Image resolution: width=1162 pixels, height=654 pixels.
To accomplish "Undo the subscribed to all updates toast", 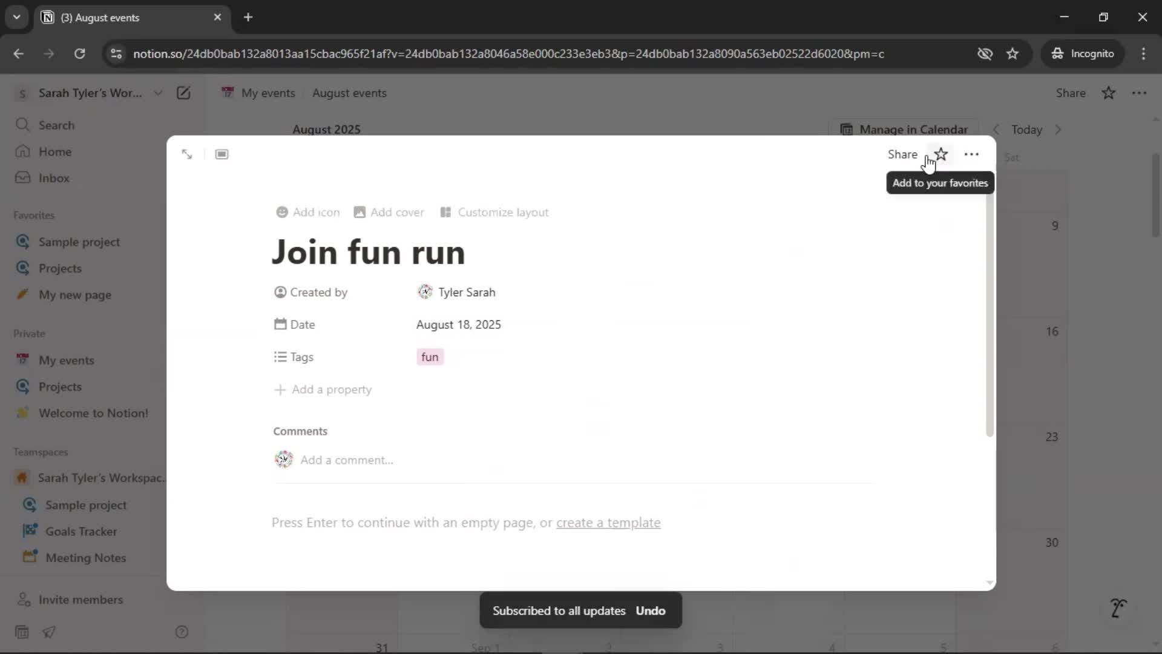I will click(651, 610).
